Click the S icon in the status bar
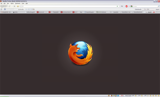Viewport: 160px width, 97px height. [116, 96]
